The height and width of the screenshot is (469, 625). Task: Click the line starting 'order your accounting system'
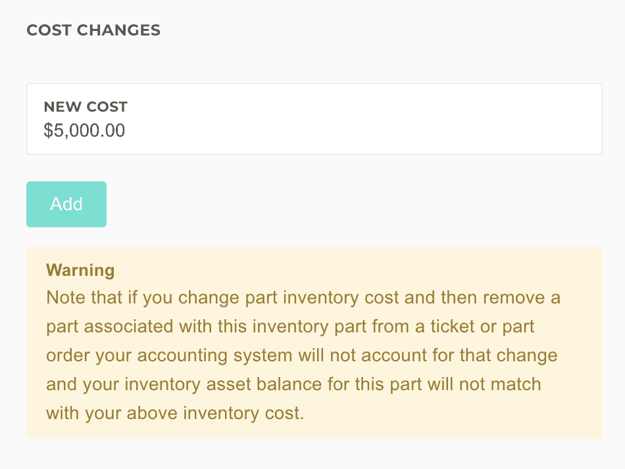click(x=301, y=356)
